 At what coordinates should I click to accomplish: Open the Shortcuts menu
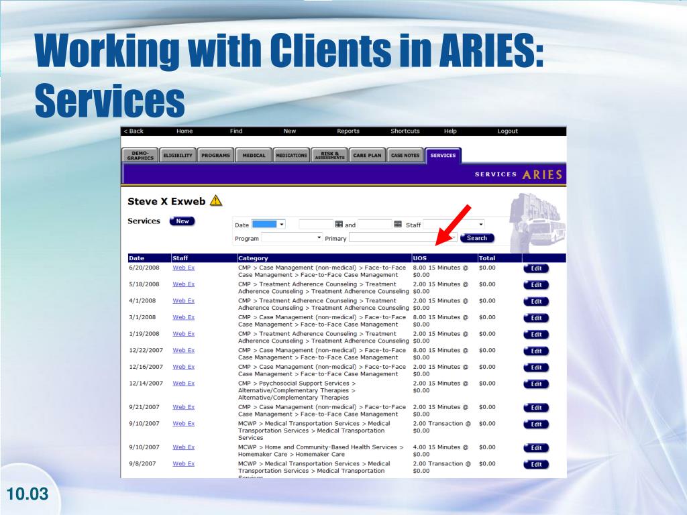coord(405,131)
